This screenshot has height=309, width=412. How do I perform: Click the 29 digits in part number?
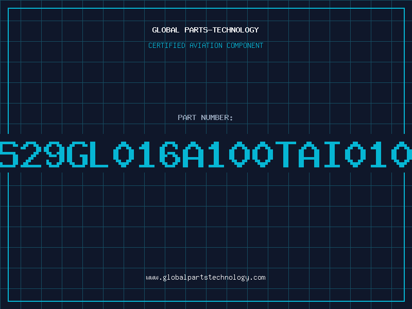43,154
